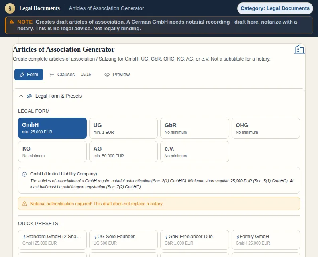Select GmbH legal form

click(52, 128)
